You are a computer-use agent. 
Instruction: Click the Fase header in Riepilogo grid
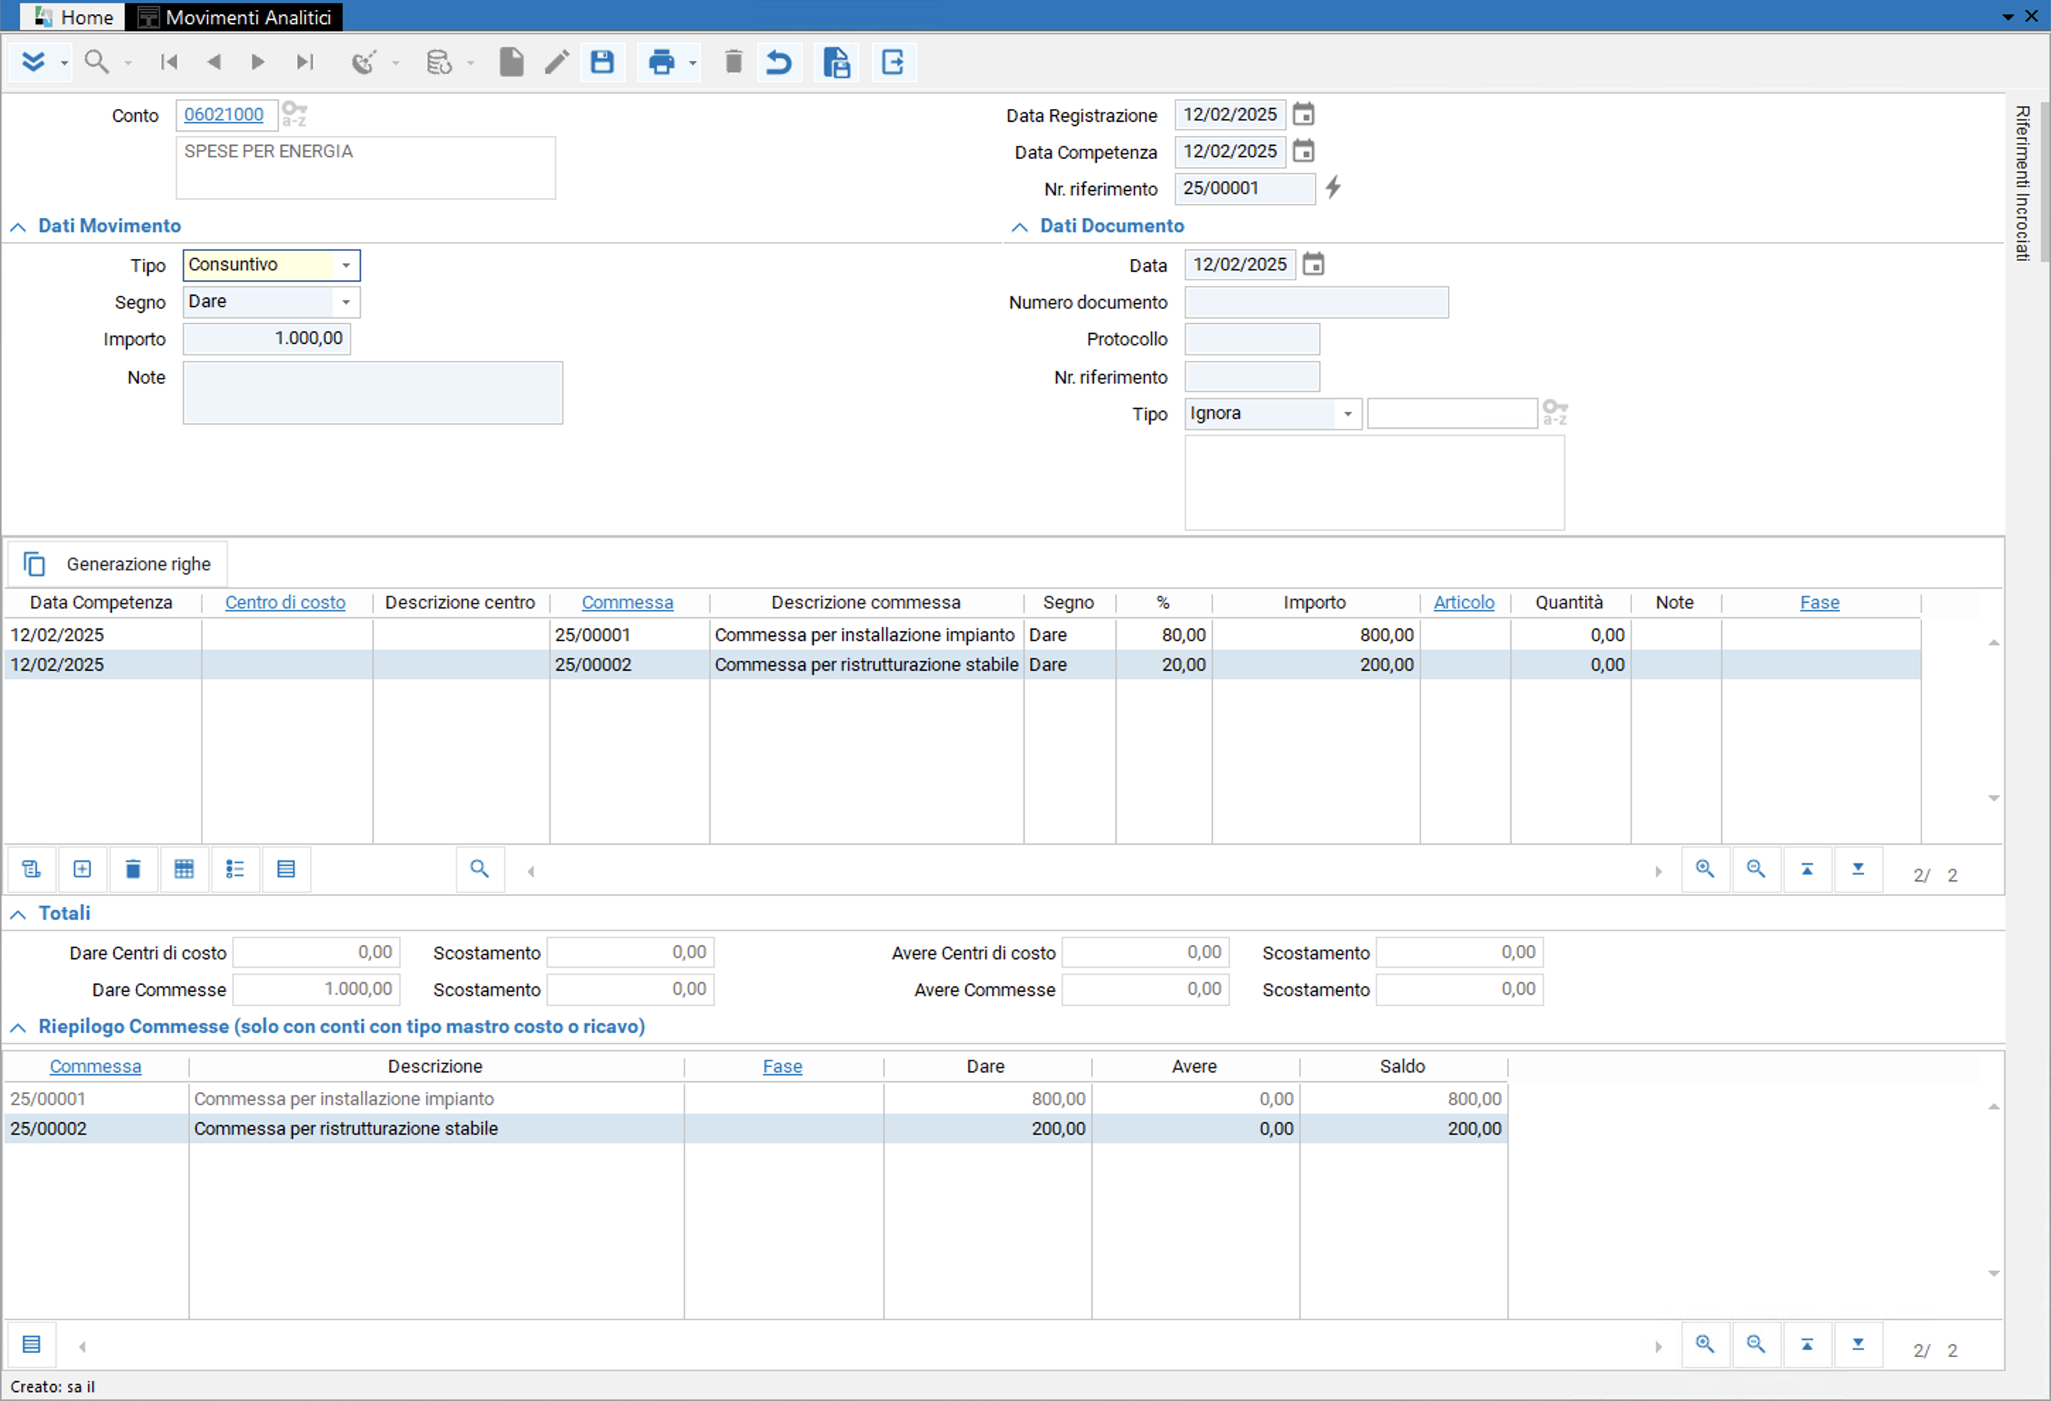tap(783, 1066)
